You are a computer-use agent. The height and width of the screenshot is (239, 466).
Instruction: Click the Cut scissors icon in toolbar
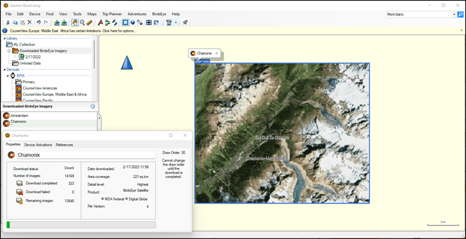[8, 23]
